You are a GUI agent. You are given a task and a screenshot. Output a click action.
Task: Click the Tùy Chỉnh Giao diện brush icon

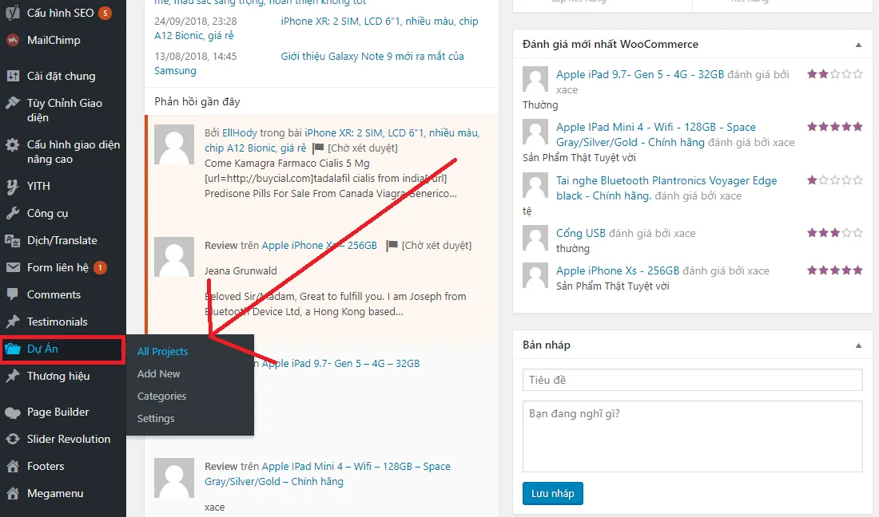(x=12, y=103)
